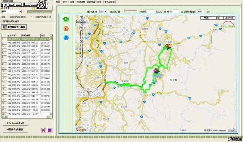Click the 緯度 column header
This screenshot has width=243, height=142.
(45, 36)
